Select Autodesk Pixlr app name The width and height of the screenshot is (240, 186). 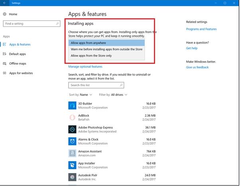click(88, 175)
